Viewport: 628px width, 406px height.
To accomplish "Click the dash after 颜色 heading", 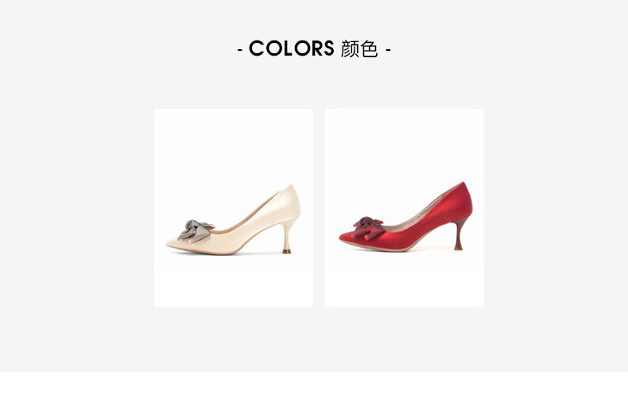I will (388, 50).
